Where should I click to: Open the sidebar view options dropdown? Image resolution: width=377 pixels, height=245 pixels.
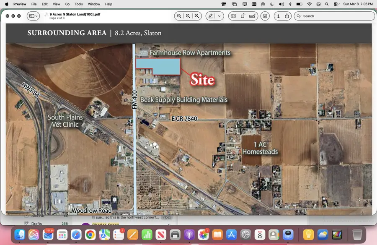click(x=37, y=16)
